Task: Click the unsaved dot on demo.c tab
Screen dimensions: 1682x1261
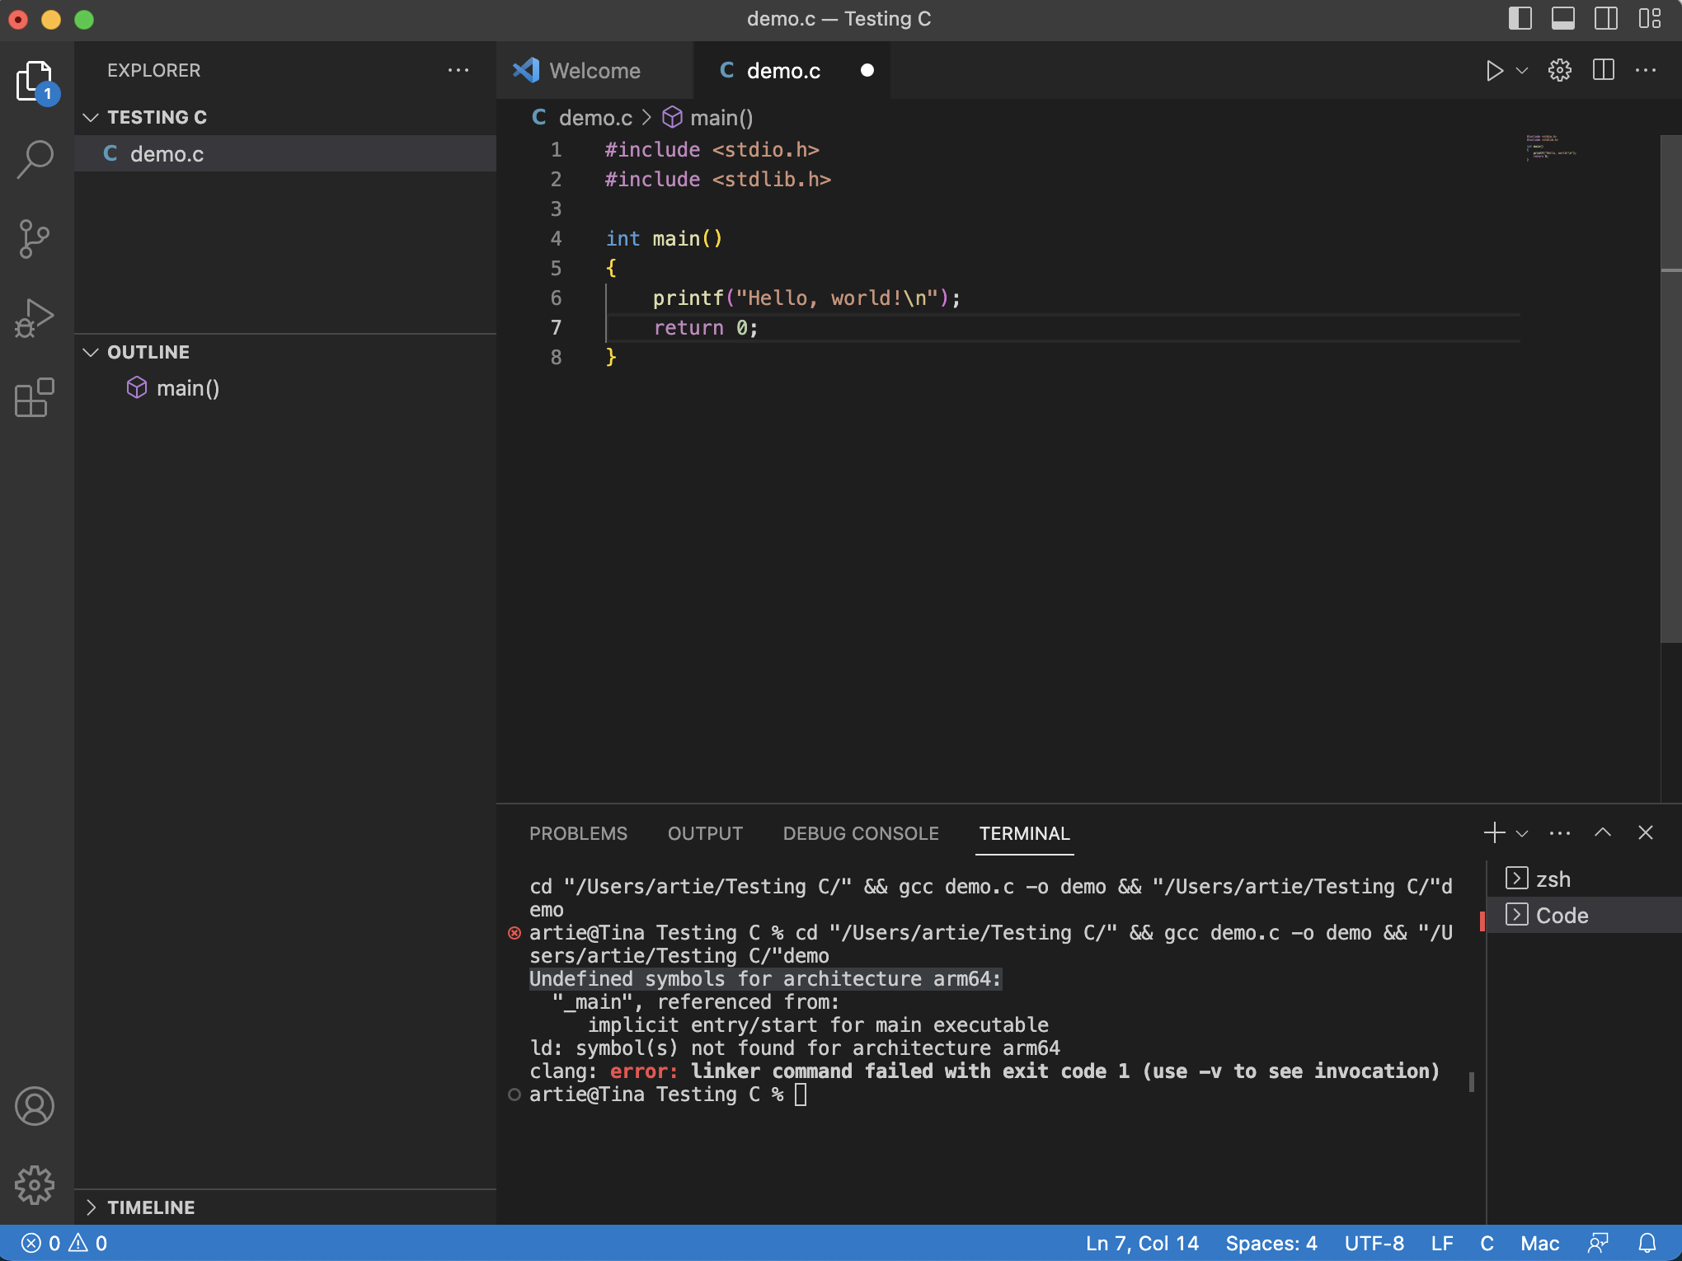Action: tap(867, 71)
